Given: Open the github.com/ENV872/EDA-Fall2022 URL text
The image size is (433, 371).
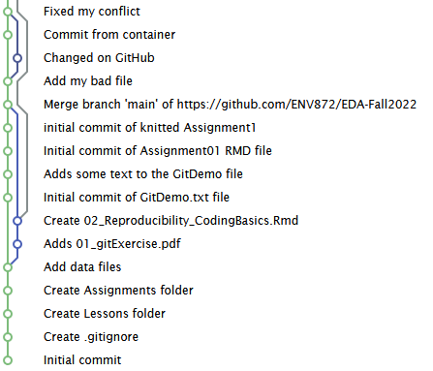Looking at the screenshot, I should pyautogui.click(x=296, y=105).
